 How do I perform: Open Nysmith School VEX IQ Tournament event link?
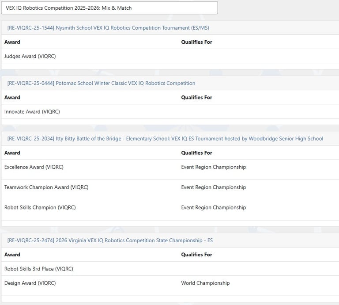point(108,28)
